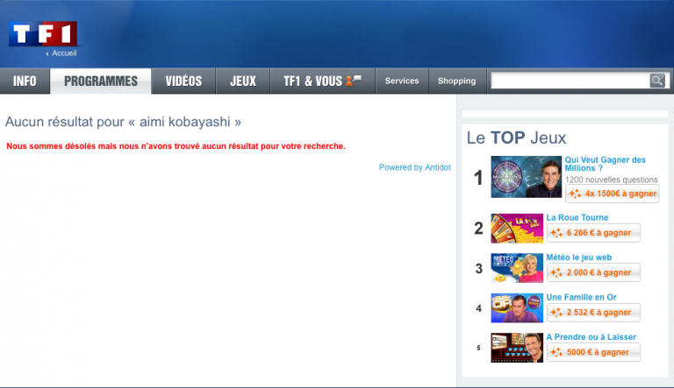Open the La Roue Tourne link
Screen dimensions: 674x388
577,217
